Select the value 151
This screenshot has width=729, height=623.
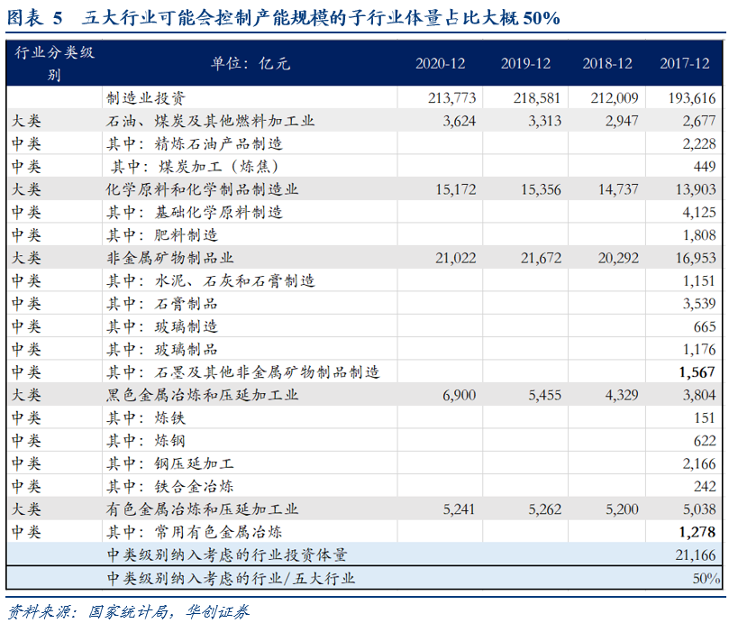coord(704,417)
